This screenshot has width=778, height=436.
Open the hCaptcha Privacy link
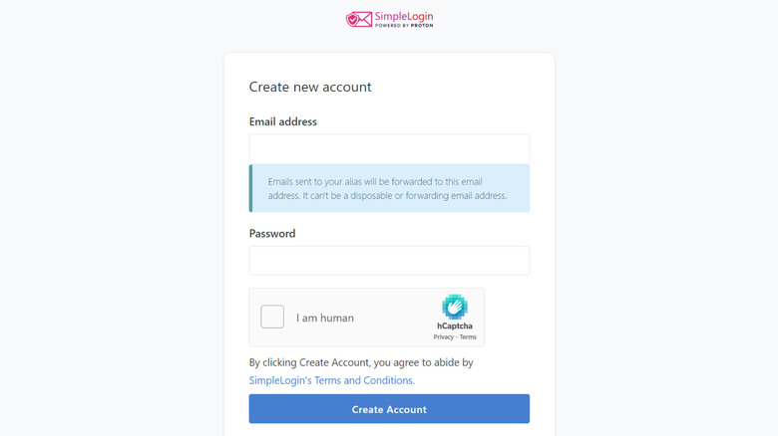[443, 337]
